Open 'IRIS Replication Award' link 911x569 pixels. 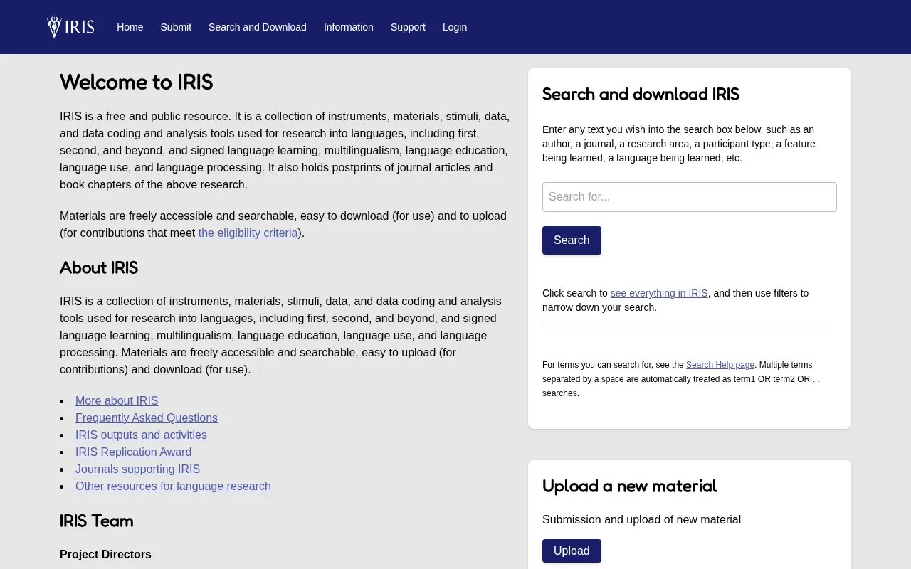133,452
